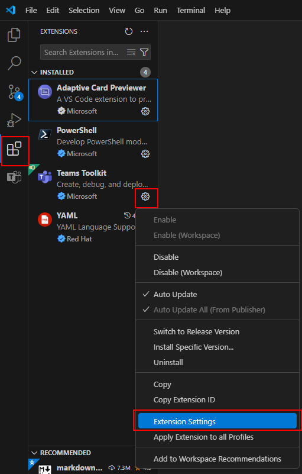Click the markdown extension icon in Recommended
The height and width of the screenshot is (474, 302).
pos(45,469)
